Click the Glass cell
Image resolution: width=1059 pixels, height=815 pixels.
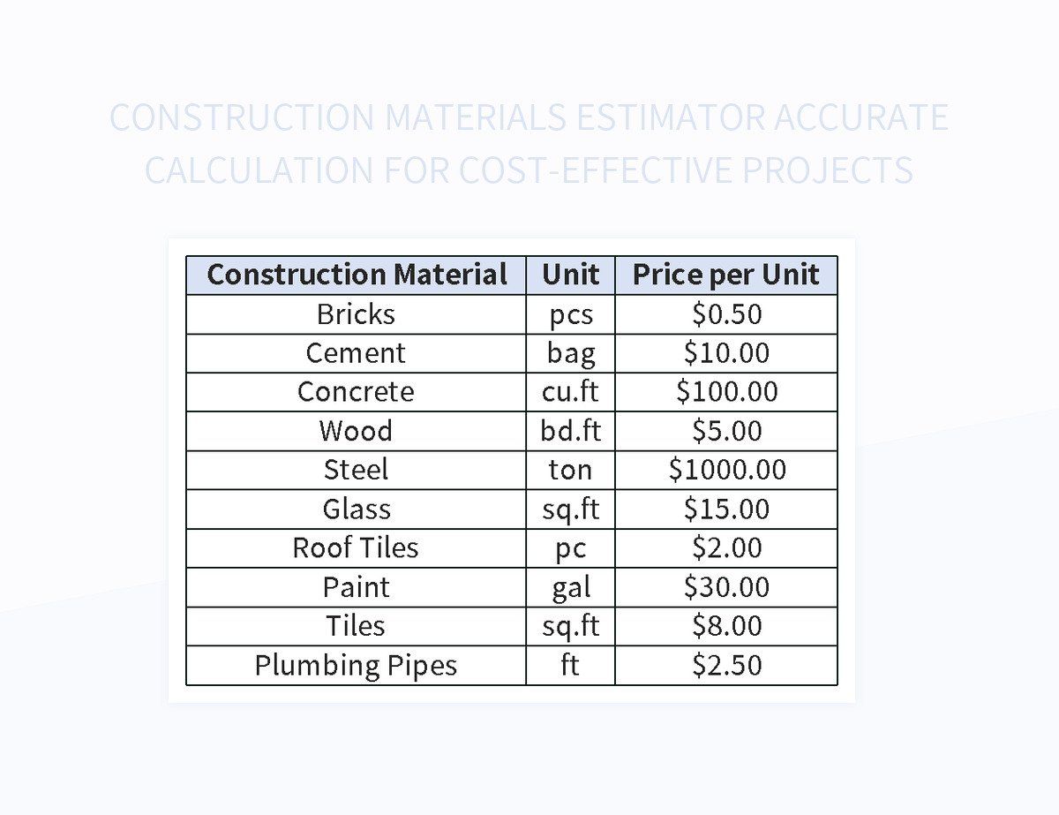tap(356, 509)
